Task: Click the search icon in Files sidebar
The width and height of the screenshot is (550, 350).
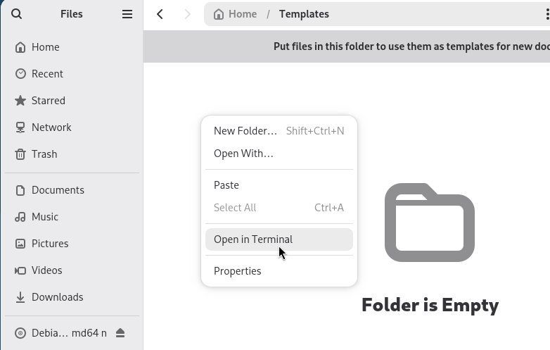Action: pyautogui.click(x=17, y=14)
